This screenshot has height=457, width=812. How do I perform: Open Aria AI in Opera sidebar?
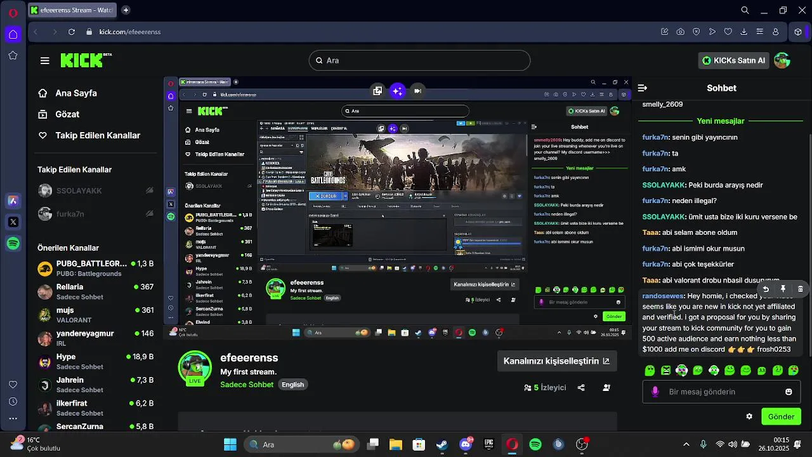pos(13,201)
